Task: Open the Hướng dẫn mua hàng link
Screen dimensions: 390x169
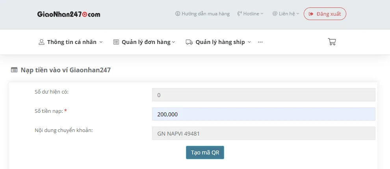Action: 205,14
